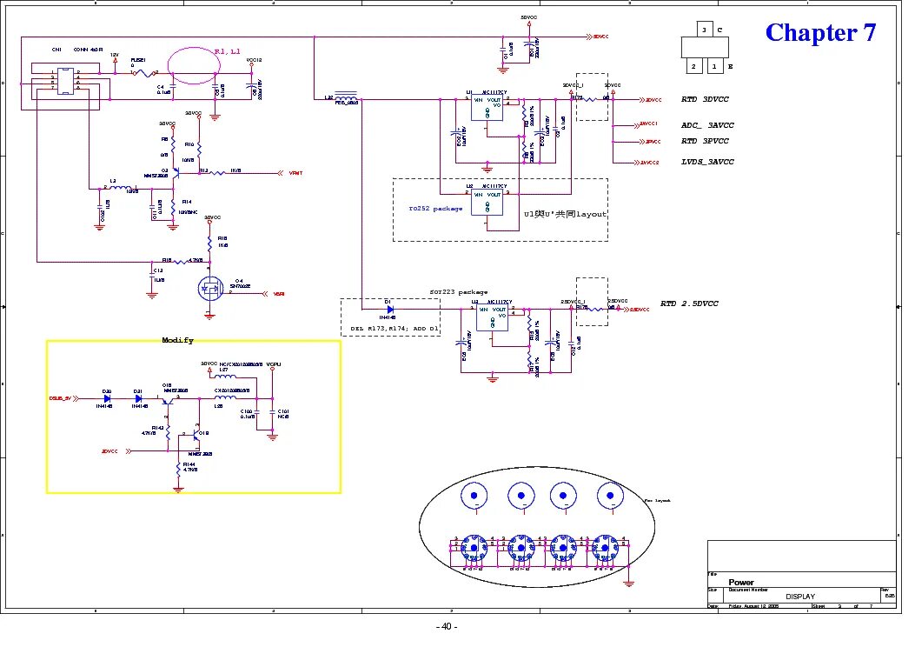Select the L26 inductor symbol
This screenshot has height=647, width=915.
tap(225, 398)
